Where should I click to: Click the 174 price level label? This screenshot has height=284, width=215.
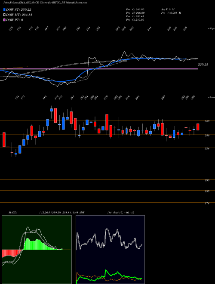tap(207, 204)
